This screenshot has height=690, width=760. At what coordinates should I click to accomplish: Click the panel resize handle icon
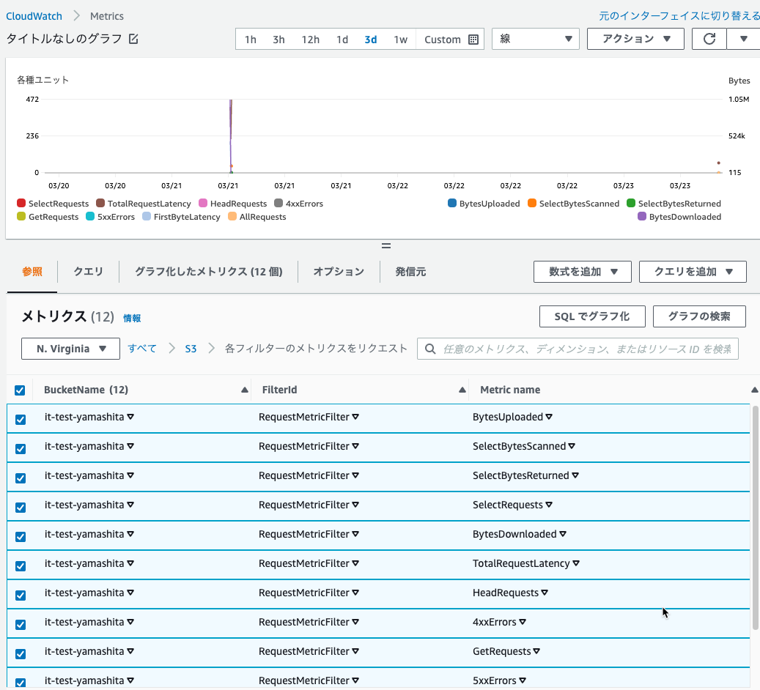click(x=385, y=245)
